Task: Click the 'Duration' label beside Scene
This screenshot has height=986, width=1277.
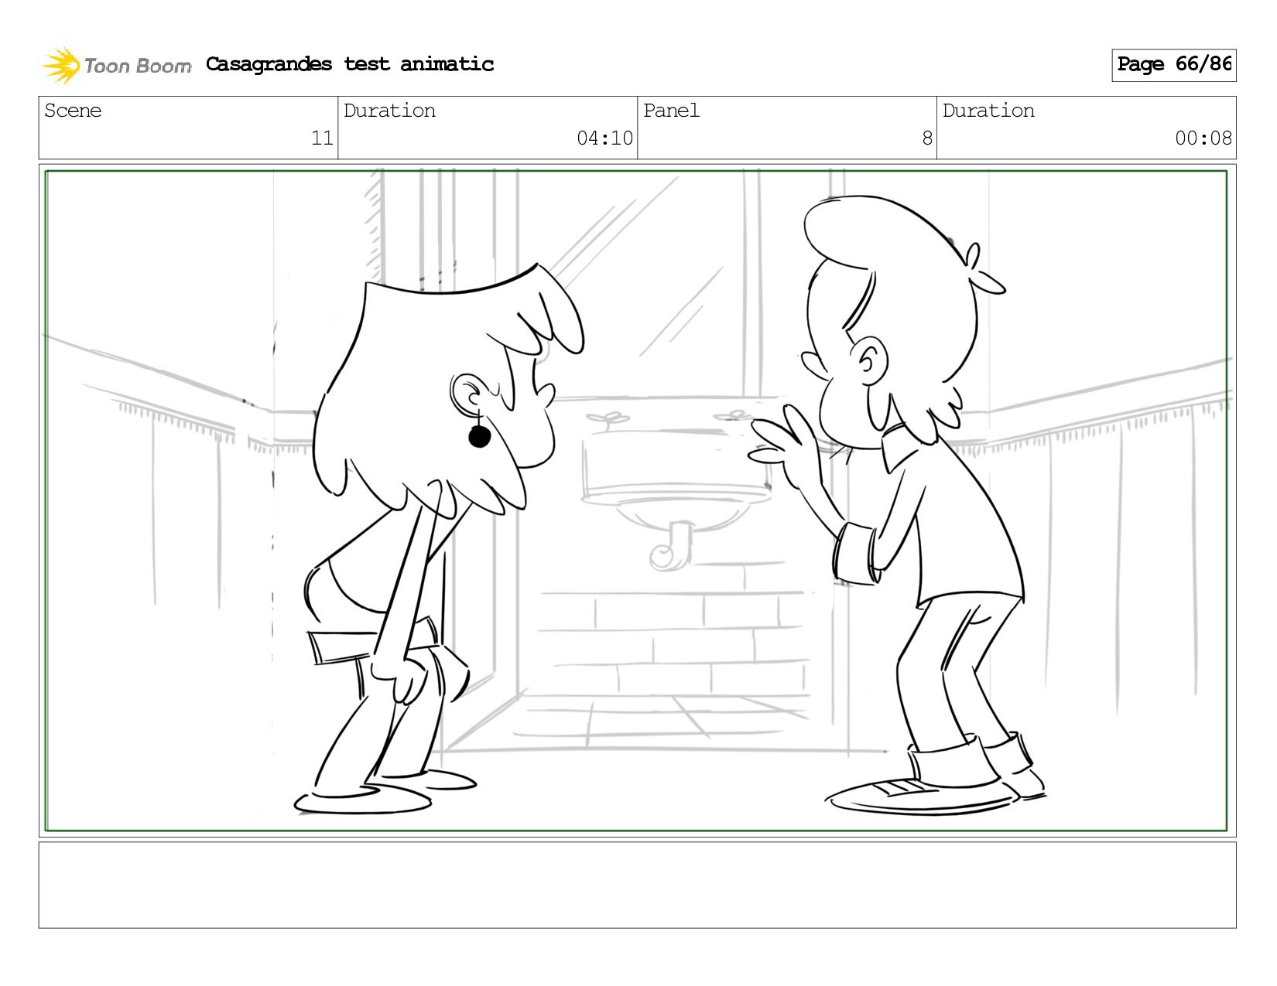Action: pos(389,111)
